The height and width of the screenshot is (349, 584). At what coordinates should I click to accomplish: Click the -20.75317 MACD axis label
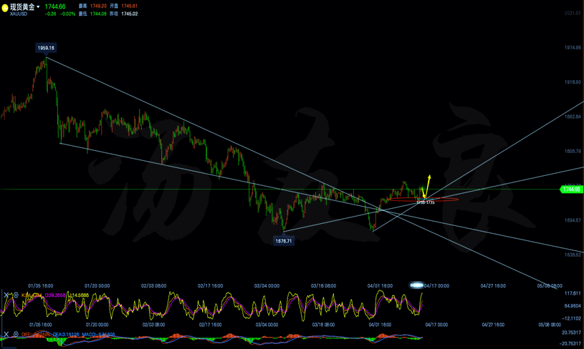[x=570, y=343]
